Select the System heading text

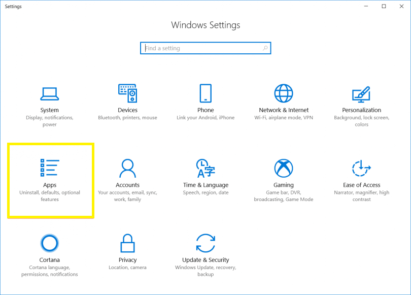click(x=50, y=110)
